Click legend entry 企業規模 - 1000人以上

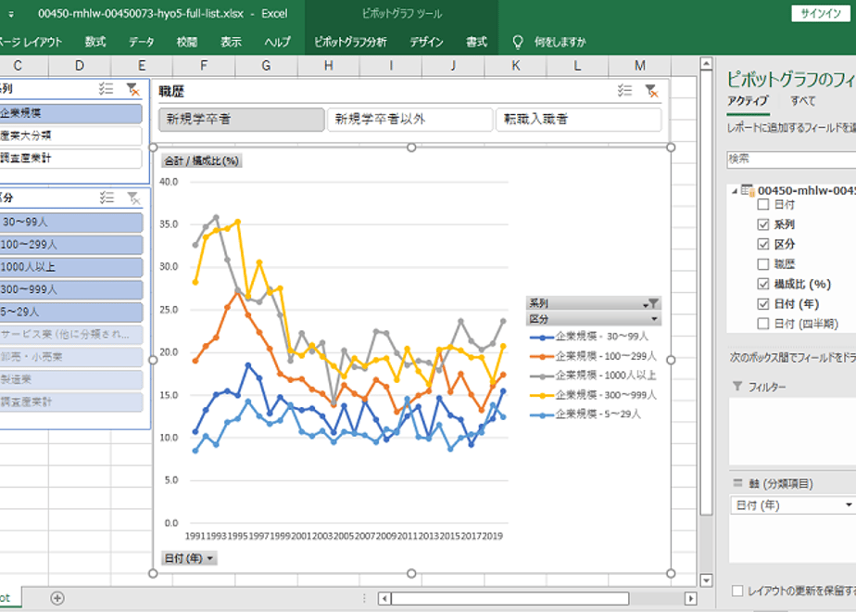(x=593, y=376)
